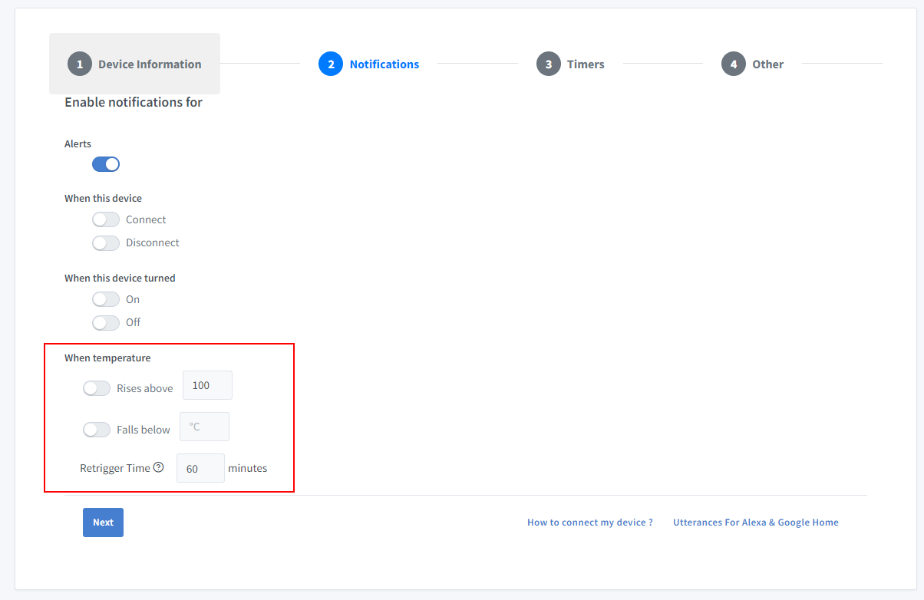Open How to connect my device link
This screenshot has width=924, height=600.
(x=589, y=523)
